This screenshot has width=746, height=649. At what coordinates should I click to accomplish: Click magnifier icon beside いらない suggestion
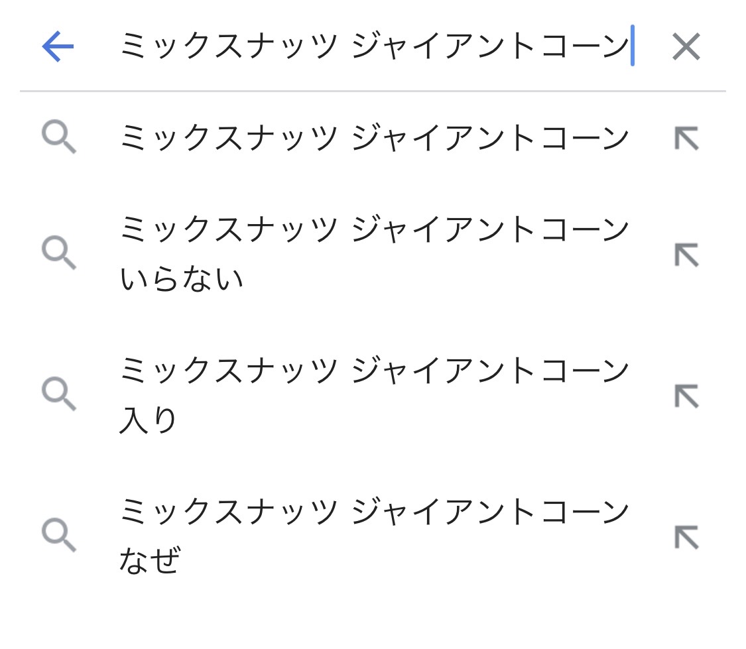click(x=58, y=253)
